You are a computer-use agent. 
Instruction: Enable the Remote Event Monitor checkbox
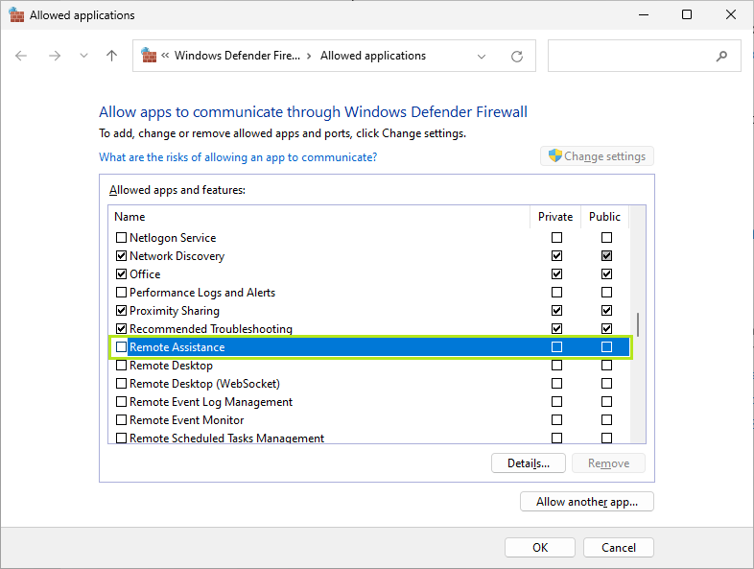click(x=121, y=420)
